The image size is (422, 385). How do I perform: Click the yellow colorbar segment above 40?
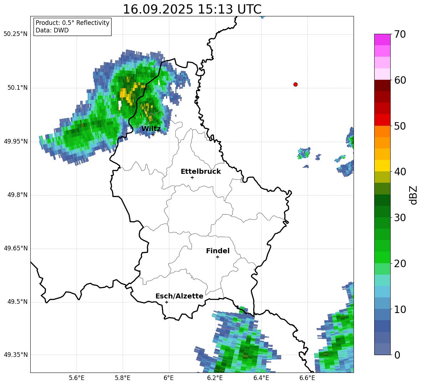click(x=382, y=166)
